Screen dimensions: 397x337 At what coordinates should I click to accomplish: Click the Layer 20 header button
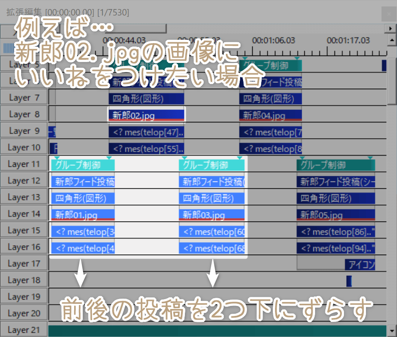tap(24, 313)
